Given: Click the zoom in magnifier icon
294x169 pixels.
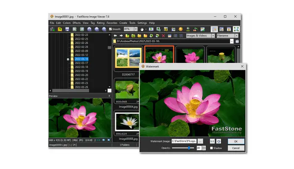Looking at the screenshot, I should click(89, 29).
